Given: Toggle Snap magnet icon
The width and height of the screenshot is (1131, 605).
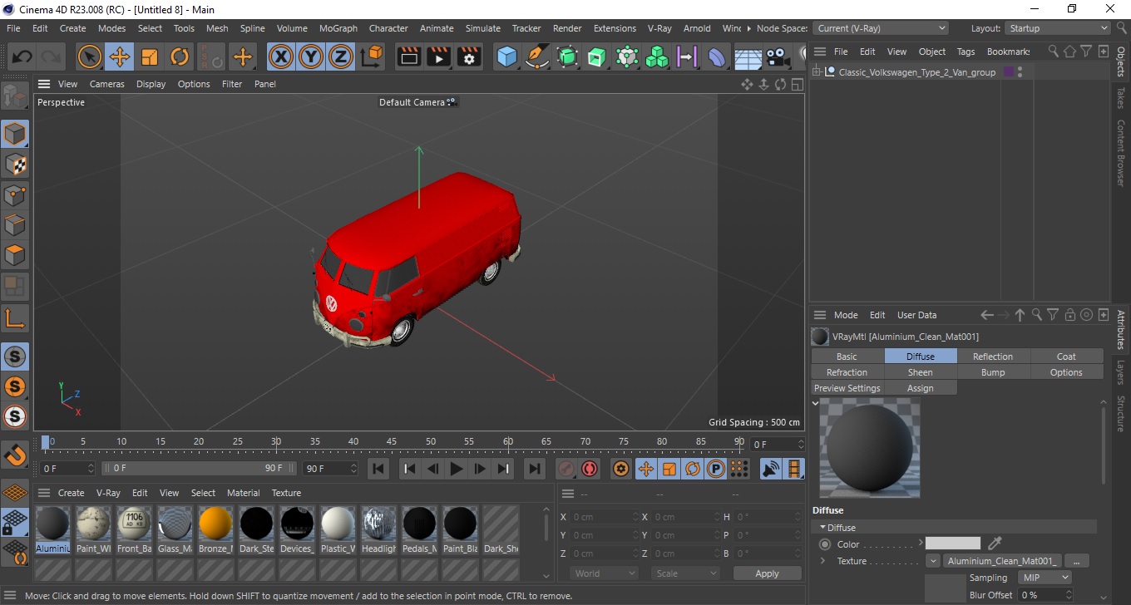Looking at the screenshot, I should point(15,455).
